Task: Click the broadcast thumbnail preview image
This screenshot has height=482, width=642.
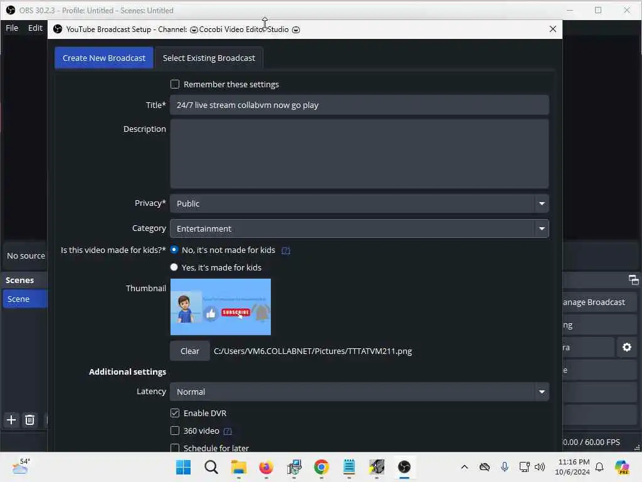Action: (x=220, y=306)
